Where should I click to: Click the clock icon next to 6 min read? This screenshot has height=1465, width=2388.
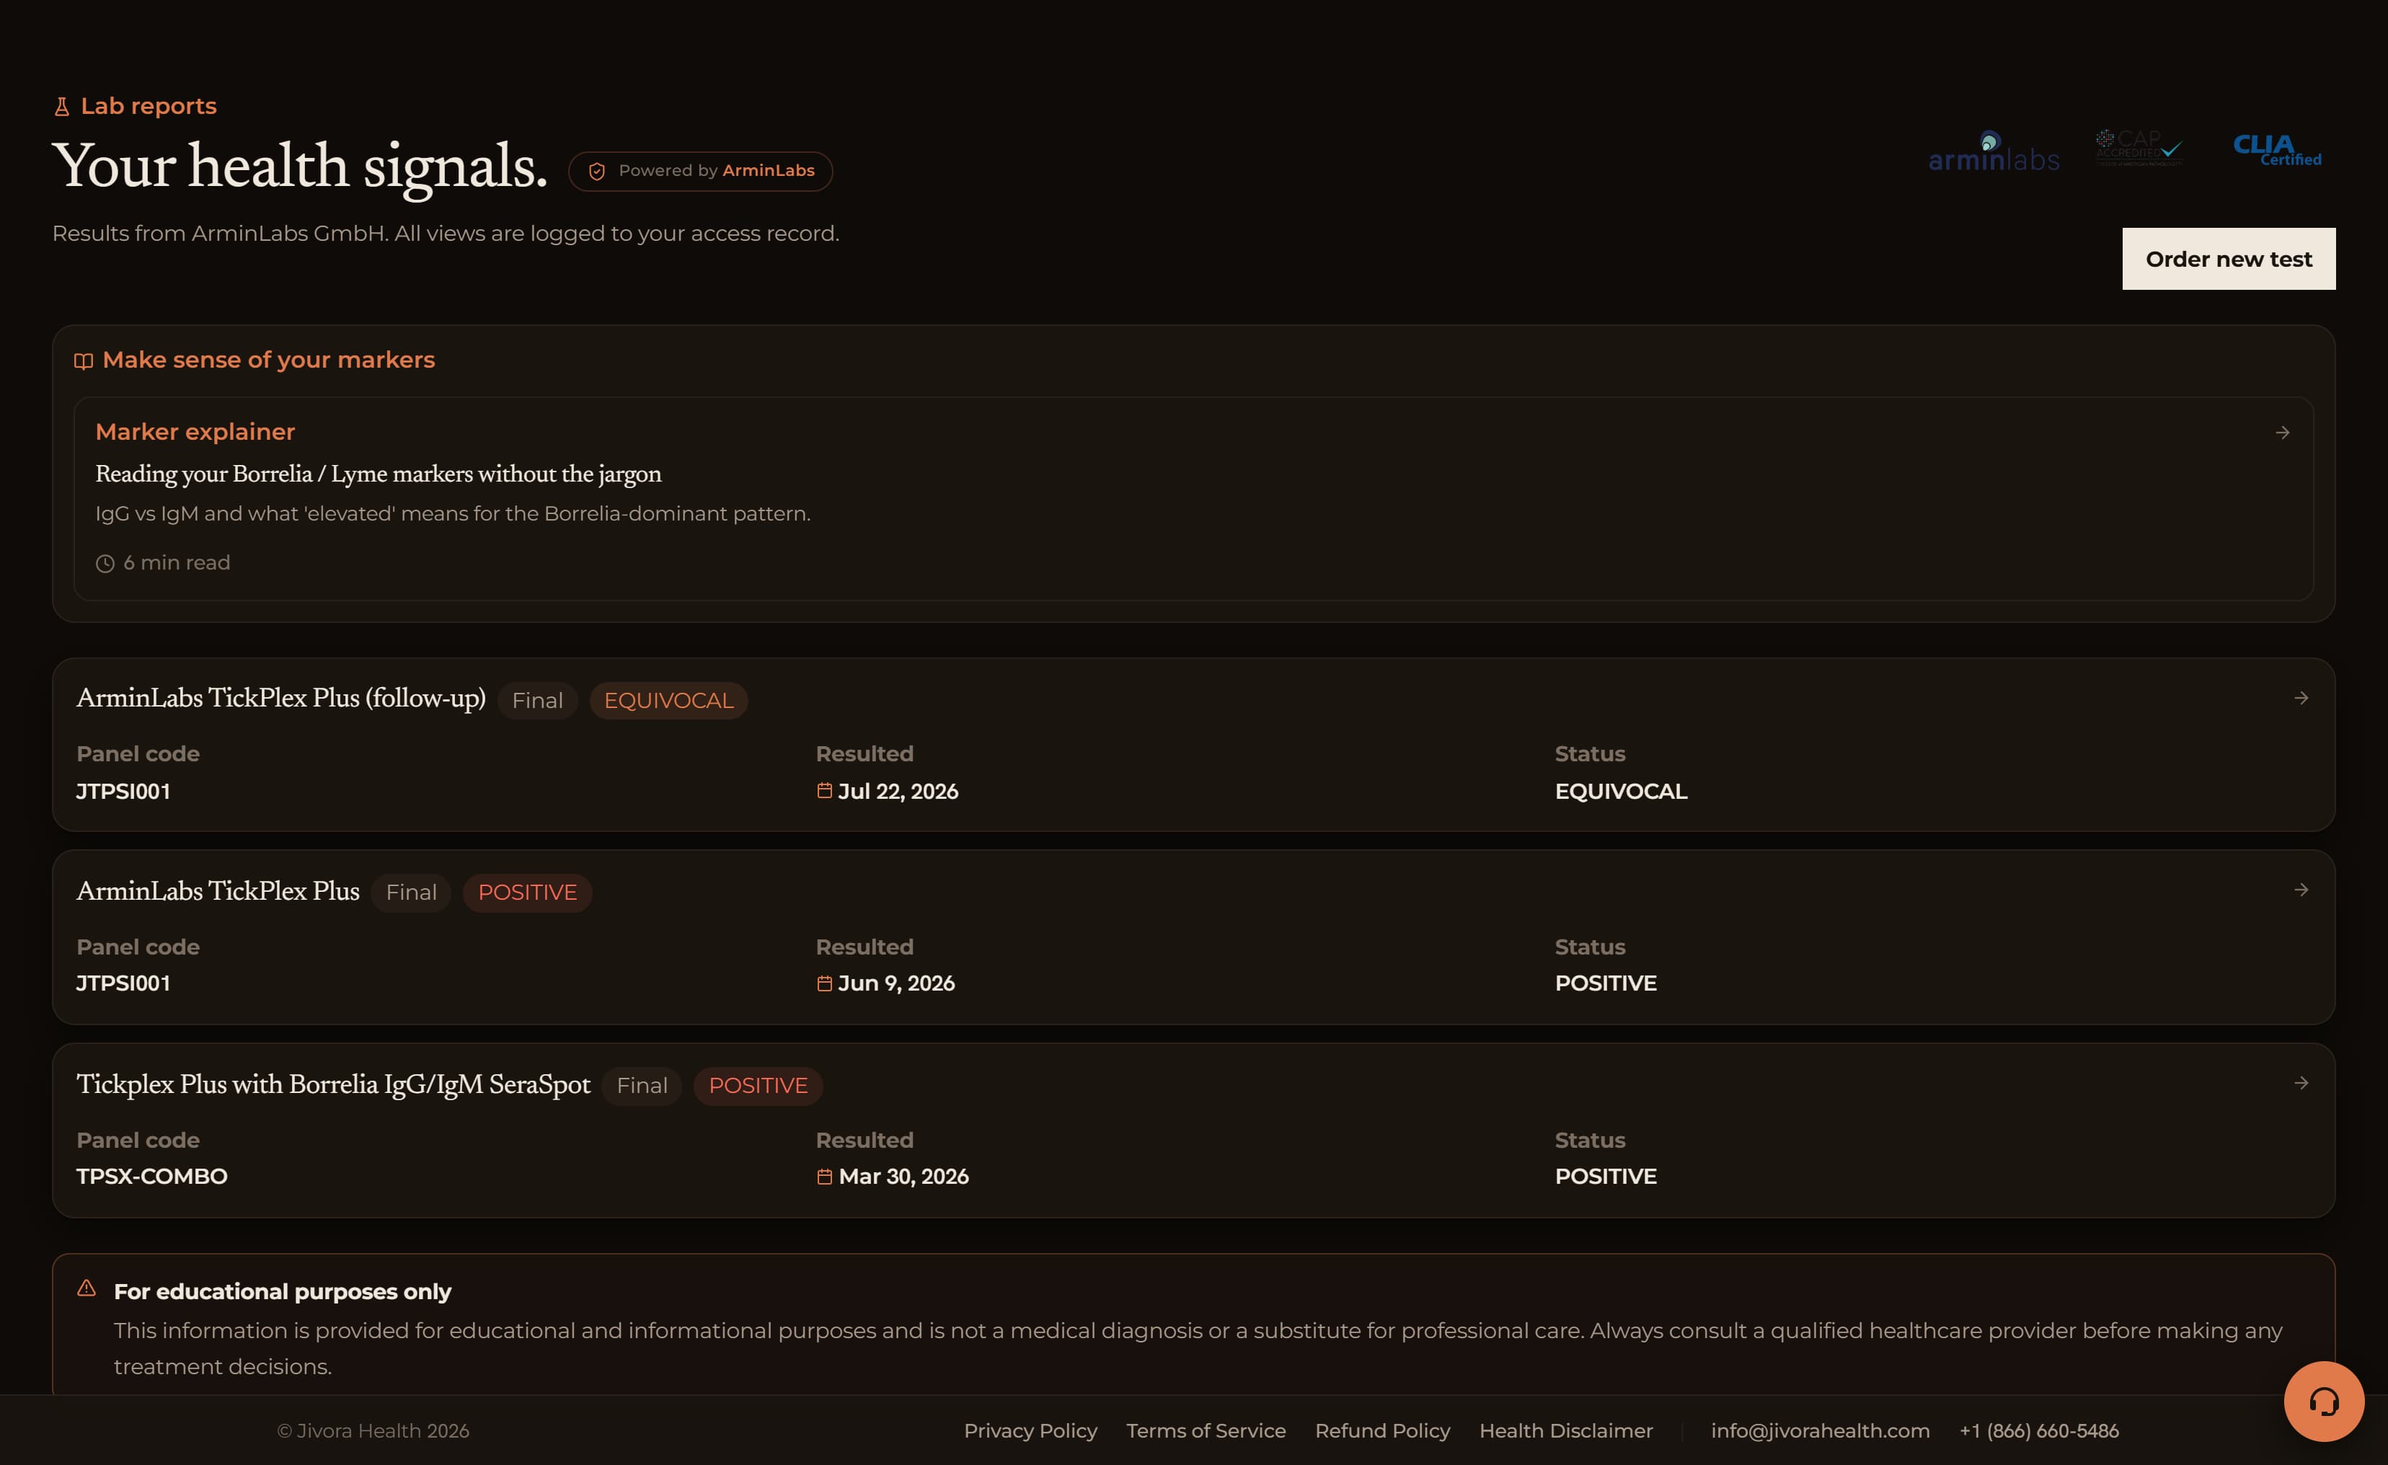pos(105,564)
